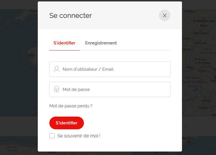The image size is (216, 155).
Task: Select the S'identifier tab
Action: (x=64, y=43)
